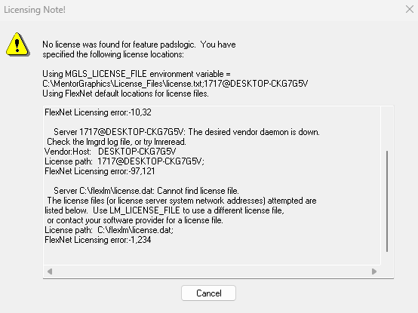Click the 'Using MGLS_LICENSE_FILE environment variable' text
Image resolution: width=418 pixels, height=313 pixels.
[137, 74]
